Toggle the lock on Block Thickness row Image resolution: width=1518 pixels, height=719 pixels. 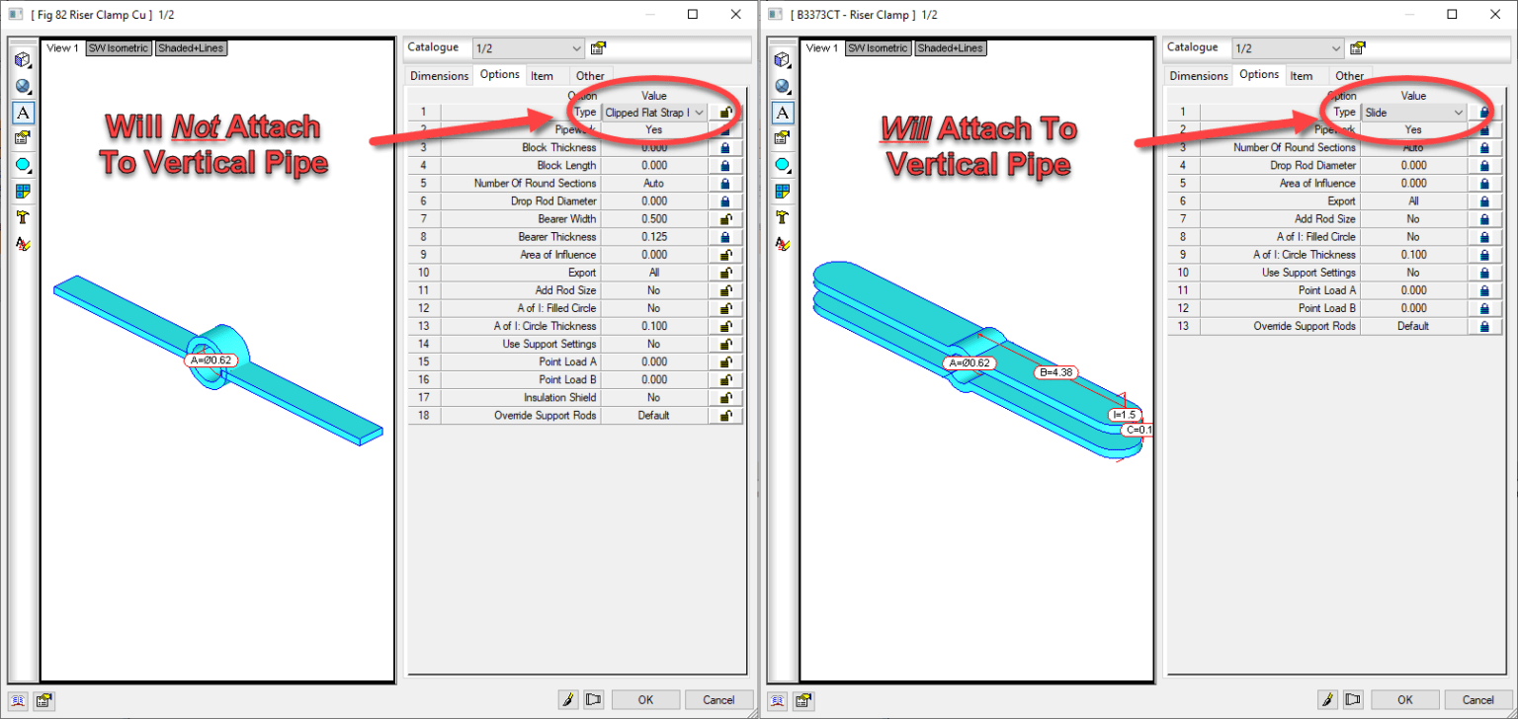click(724, 147)
